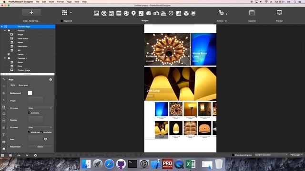Open the File menu
The image size is (305, 171).
pos(37,2)
